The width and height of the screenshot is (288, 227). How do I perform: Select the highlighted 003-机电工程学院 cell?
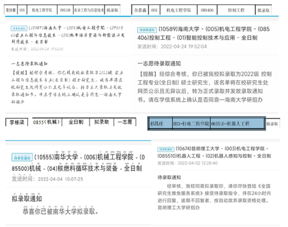coord(191,123)
